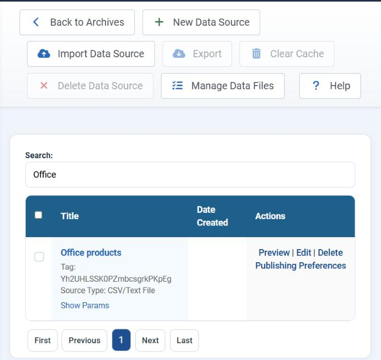The width and height of the screenshot is (381, 360).
Task: Click the trash can Clear Cache icon
Action: click(256, 54)
